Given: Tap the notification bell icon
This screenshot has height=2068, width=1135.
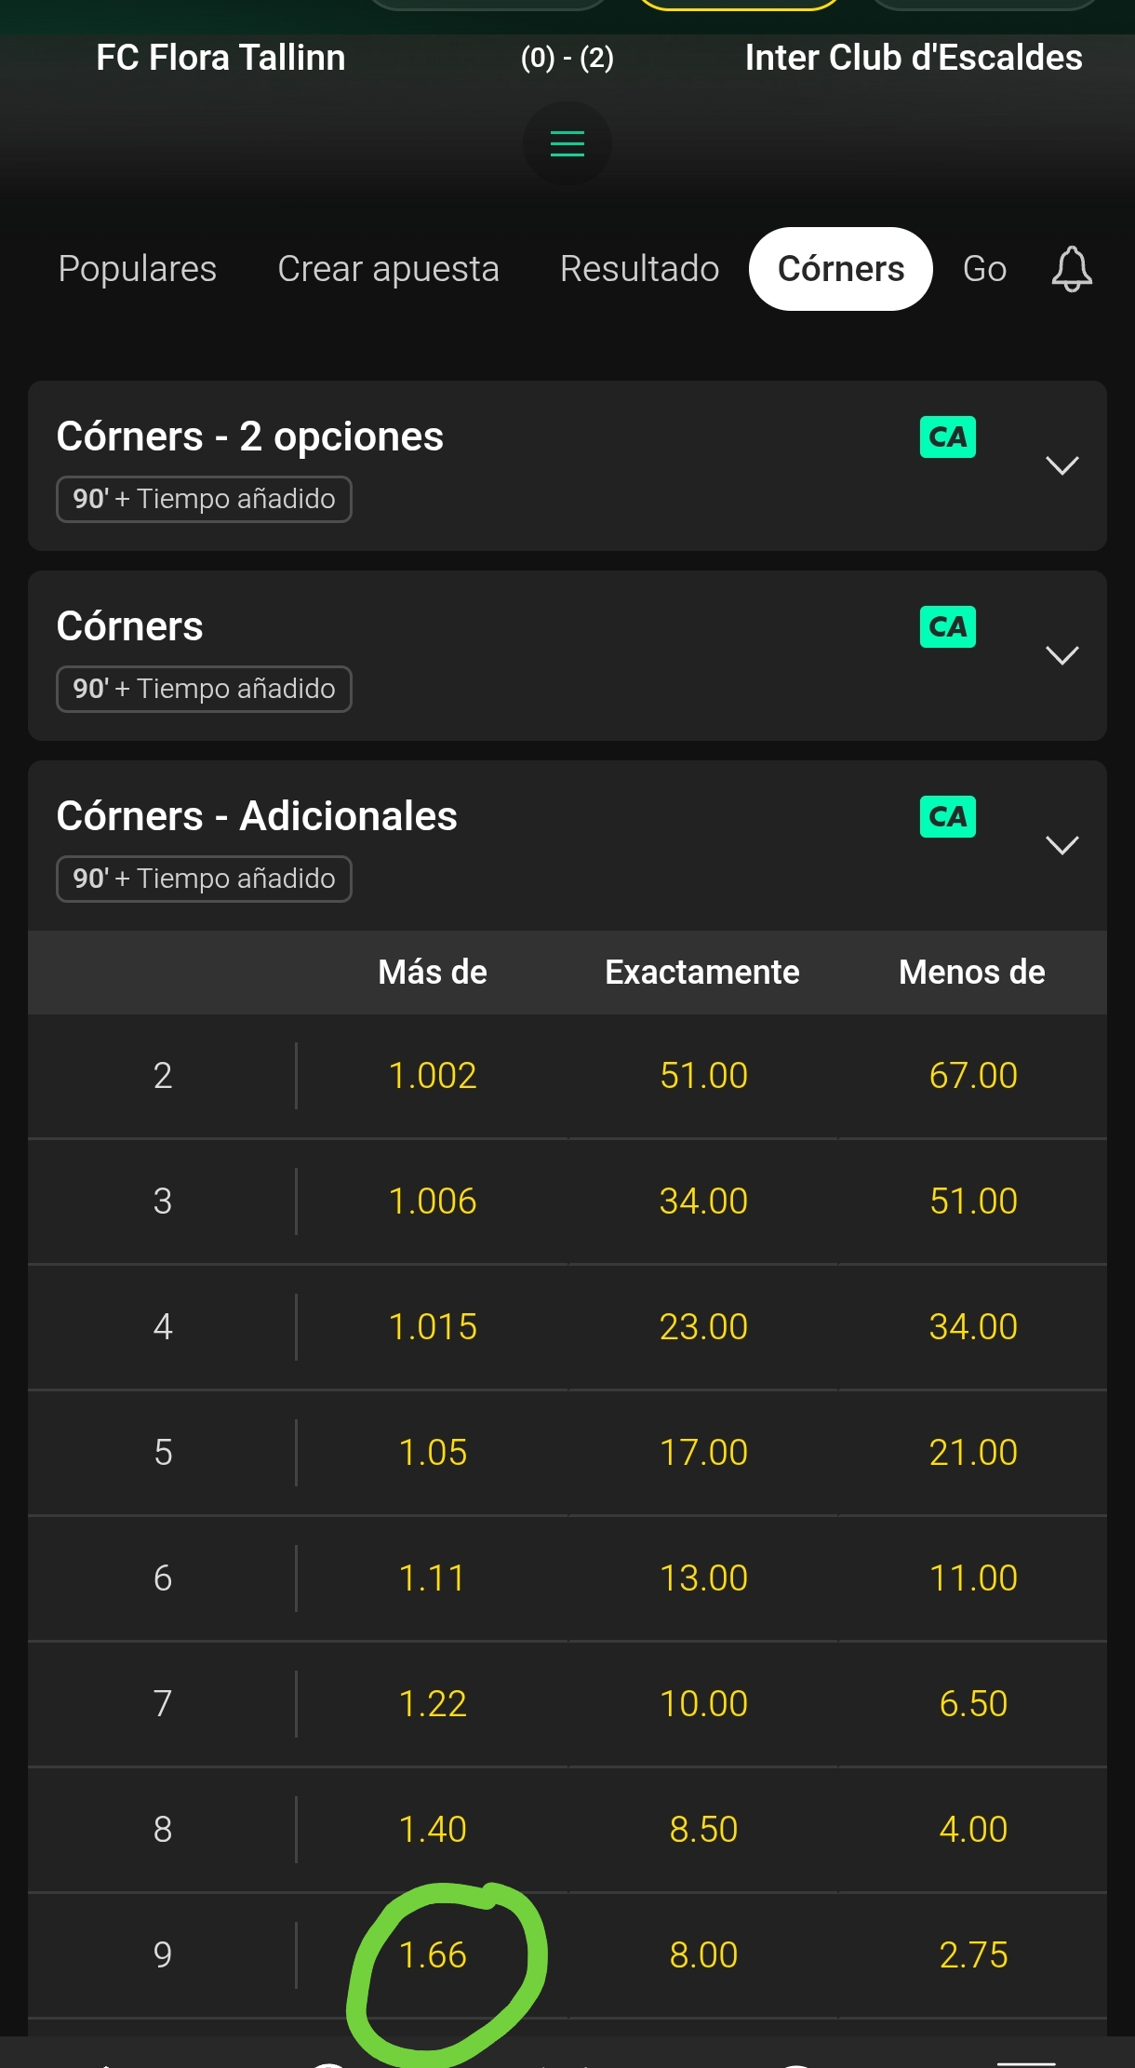Looking at the screenshot, I should coord(1072,269).
